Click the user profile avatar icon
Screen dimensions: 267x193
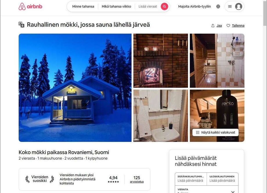239,6
